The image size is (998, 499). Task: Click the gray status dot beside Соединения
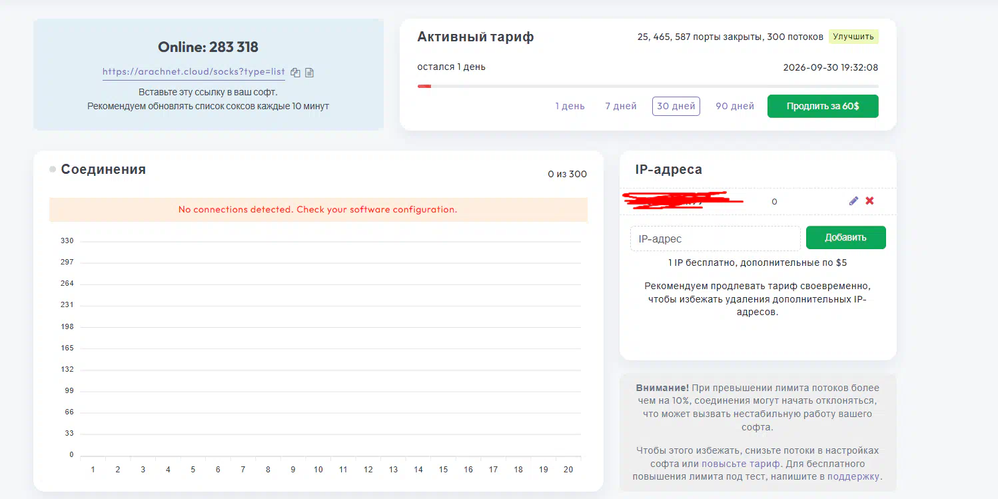tap(53, 169)
